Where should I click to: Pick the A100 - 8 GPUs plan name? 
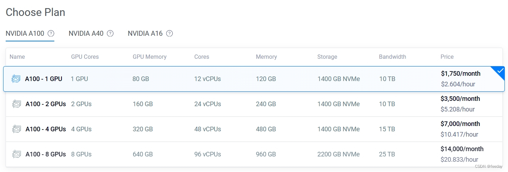45,154
